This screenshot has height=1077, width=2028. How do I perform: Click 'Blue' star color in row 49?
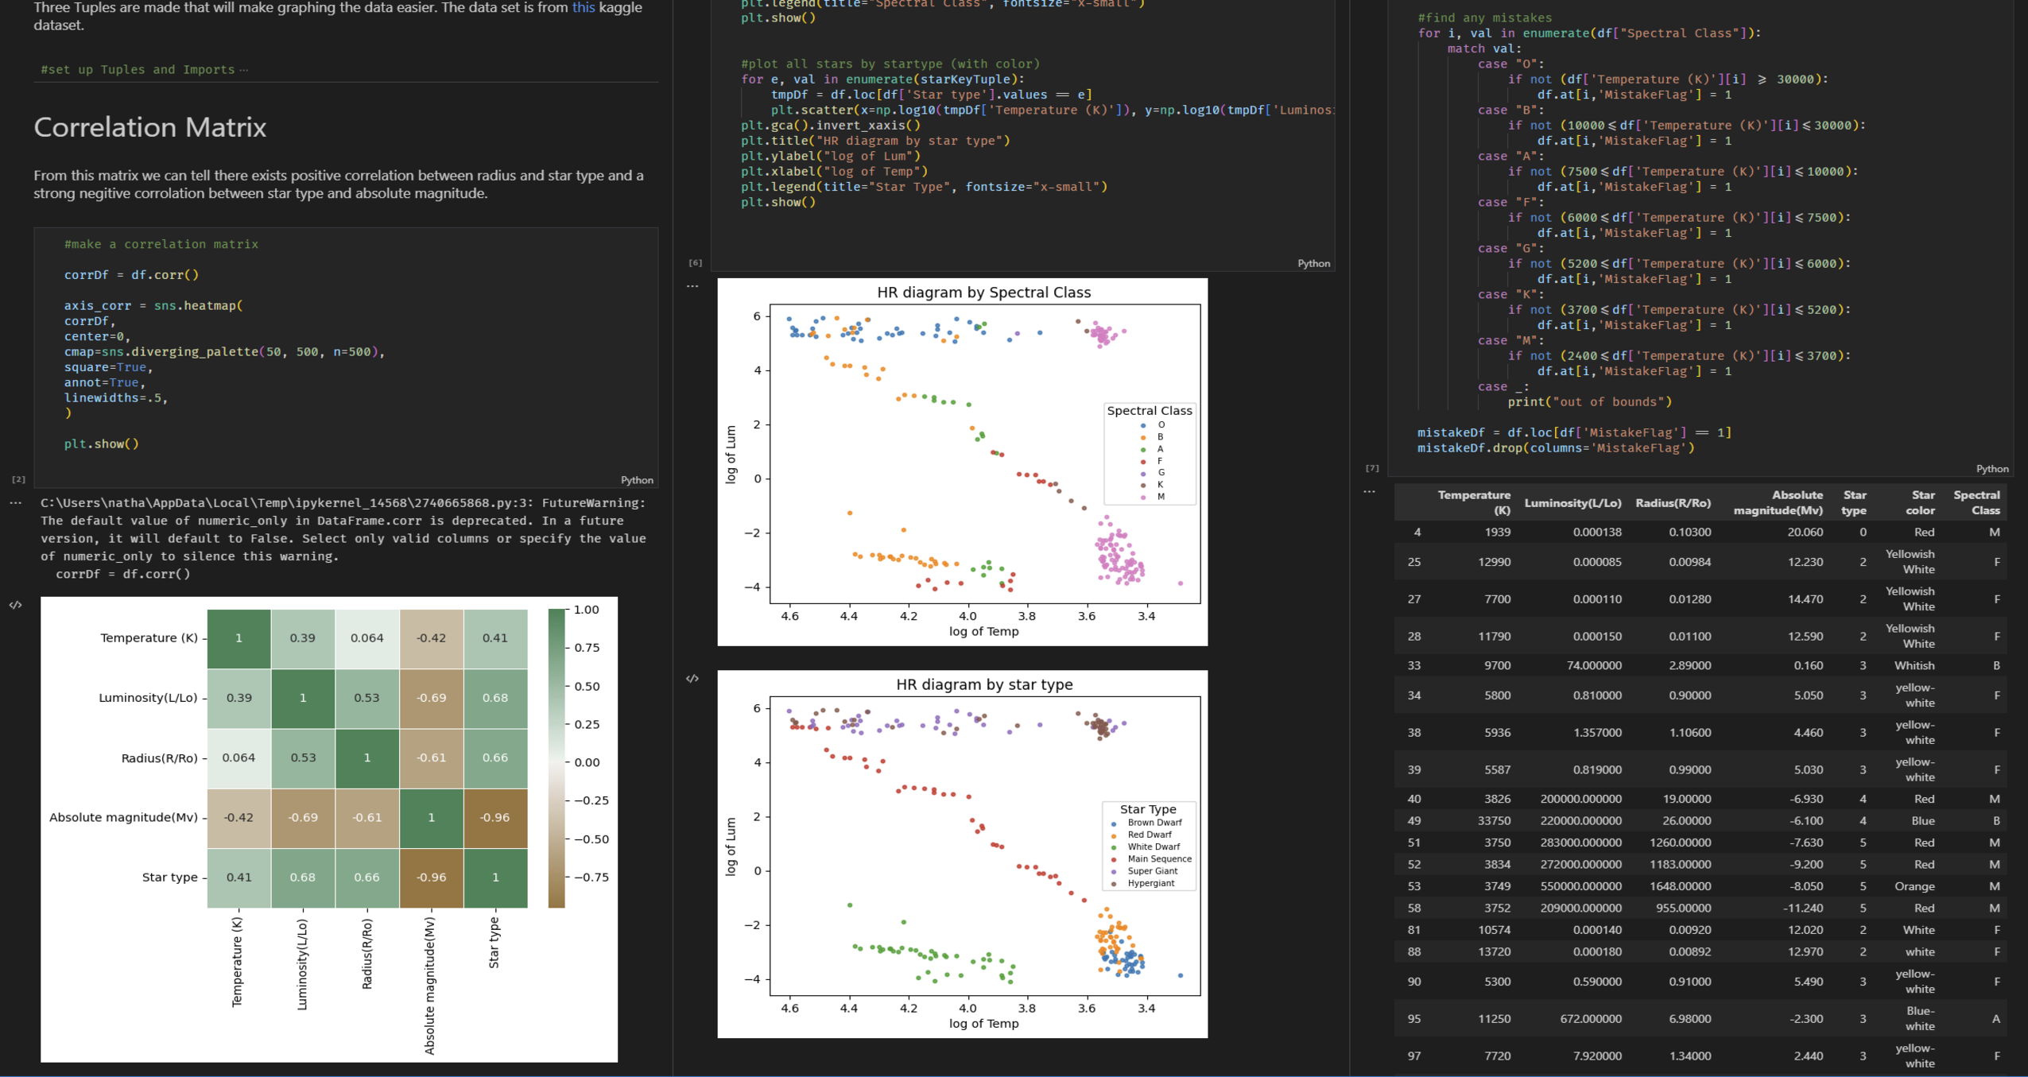(1922, 821)
